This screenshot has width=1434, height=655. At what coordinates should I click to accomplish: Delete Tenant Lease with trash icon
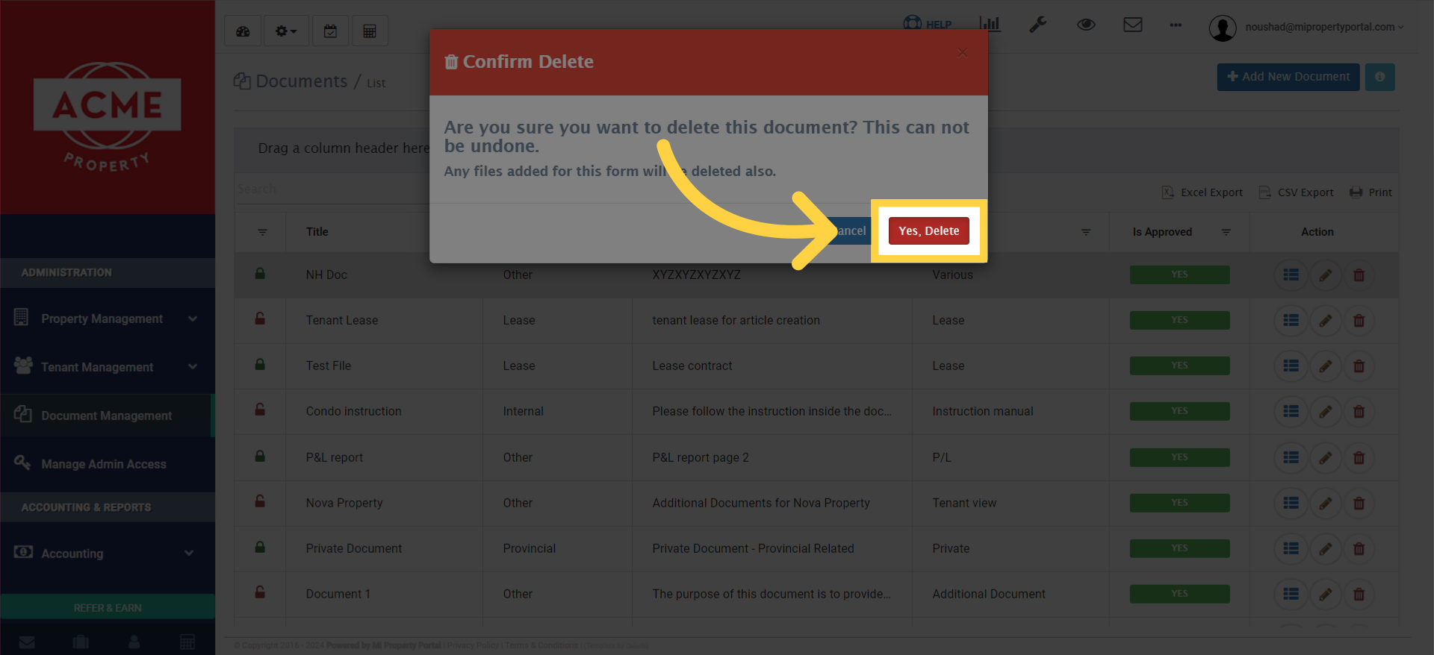coord(1359,321)
